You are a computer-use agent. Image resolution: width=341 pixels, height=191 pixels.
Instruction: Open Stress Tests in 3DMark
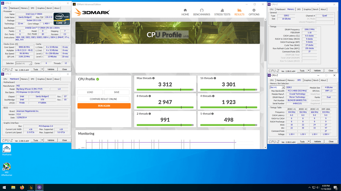222,12
